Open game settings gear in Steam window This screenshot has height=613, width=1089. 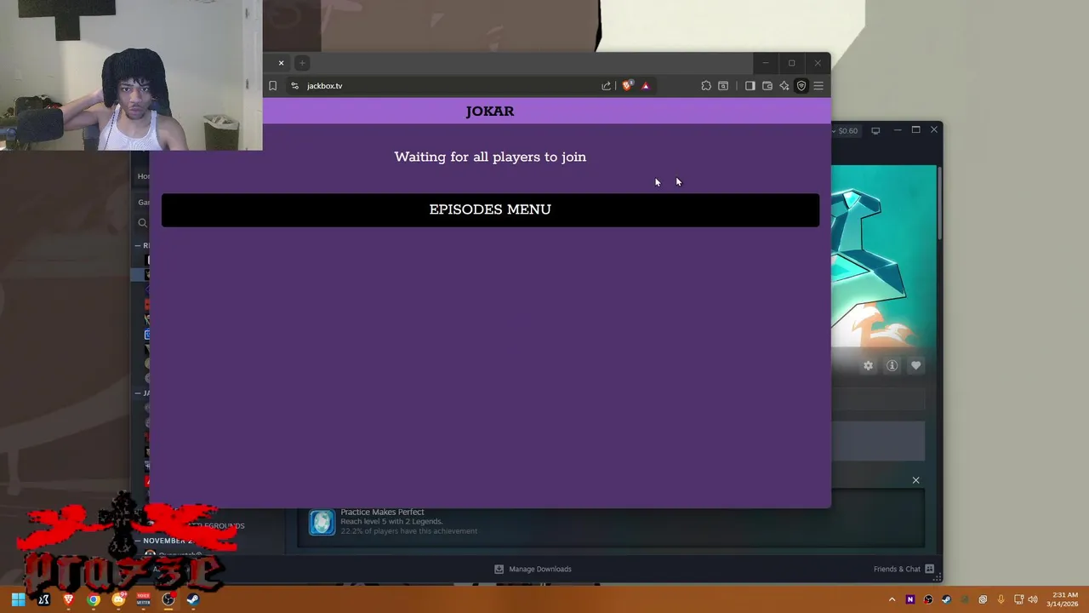(x=868, y=365)
